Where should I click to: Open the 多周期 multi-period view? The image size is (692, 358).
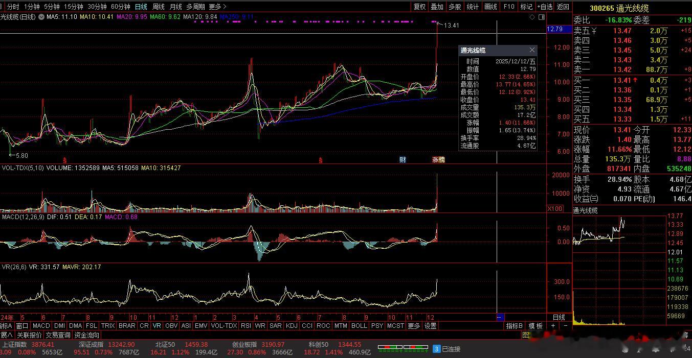pyautogui.click(x=195, y=7)
